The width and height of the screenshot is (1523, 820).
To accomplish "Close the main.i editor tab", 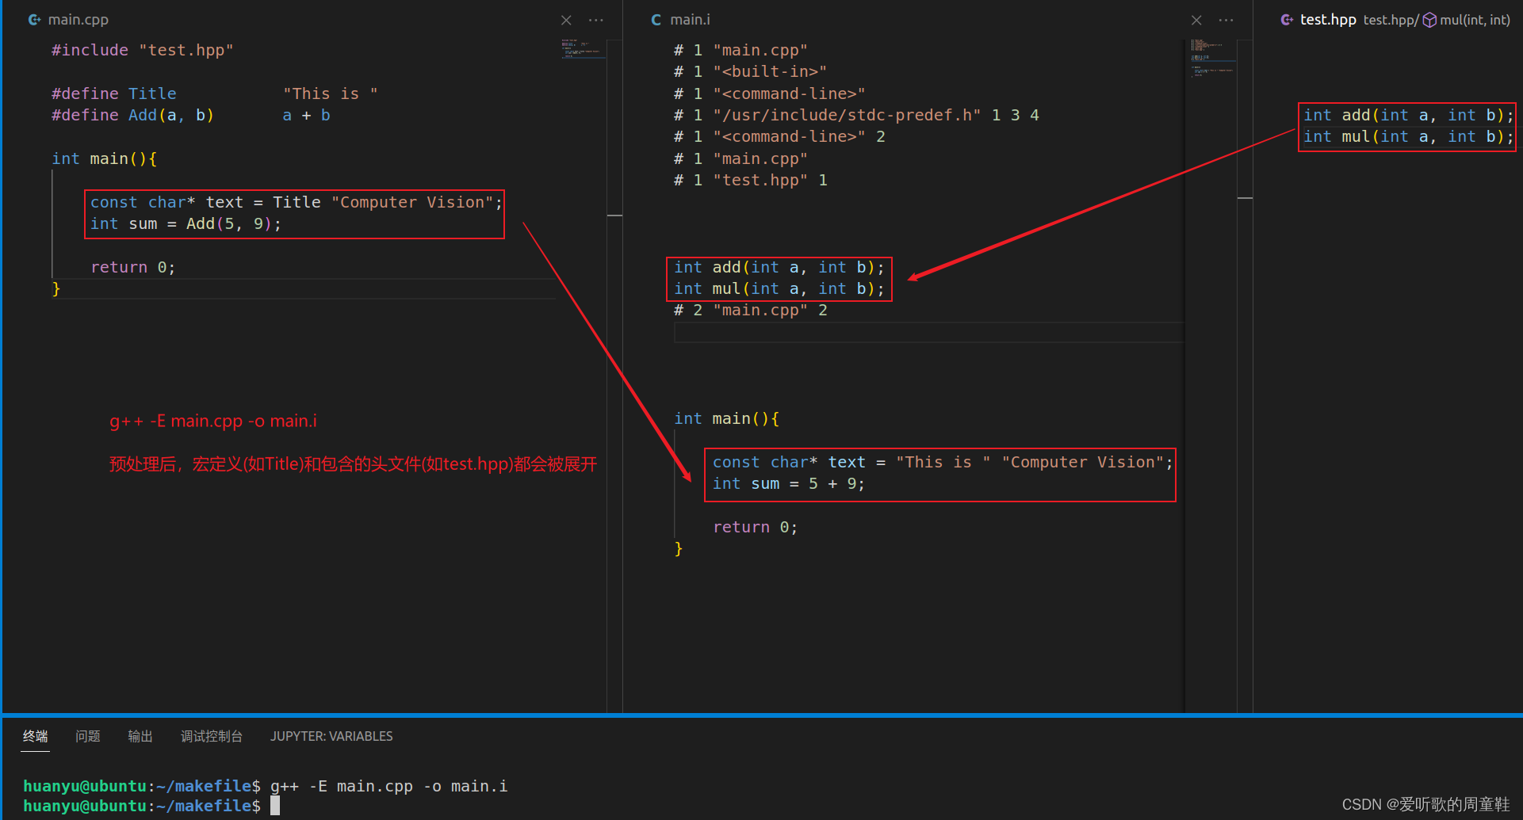I will tap(1196, 20).
